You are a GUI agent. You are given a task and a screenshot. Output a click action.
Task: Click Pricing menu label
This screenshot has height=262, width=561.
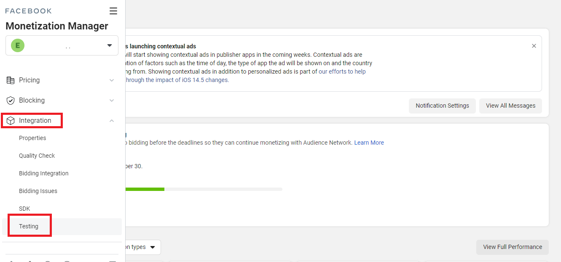(x=29, y=80)
